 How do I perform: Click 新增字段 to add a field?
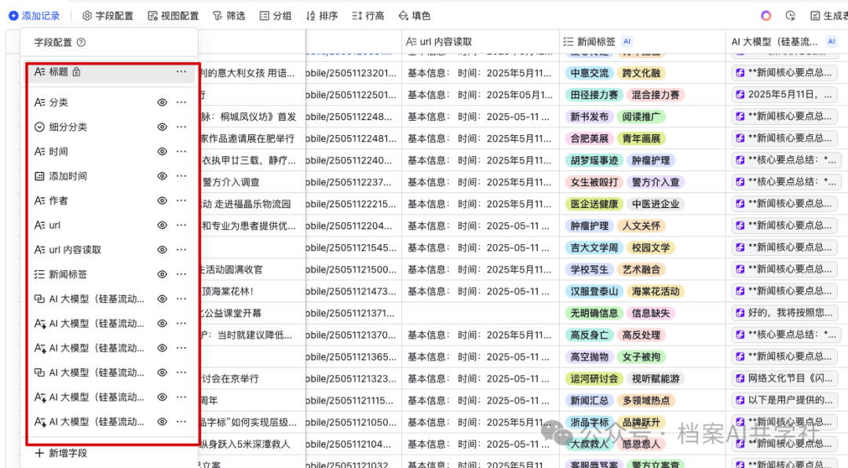point(60,453)
